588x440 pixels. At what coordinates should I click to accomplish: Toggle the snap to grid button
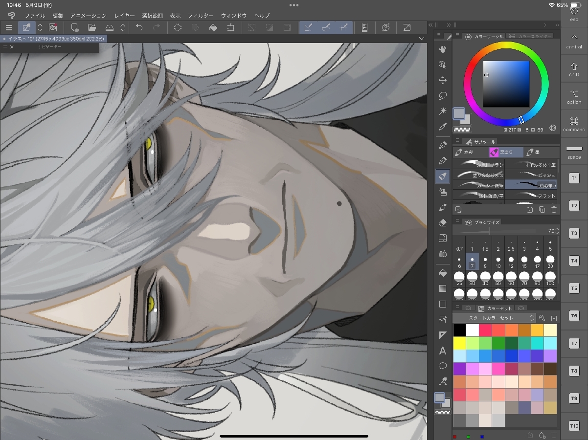point(344,28)
